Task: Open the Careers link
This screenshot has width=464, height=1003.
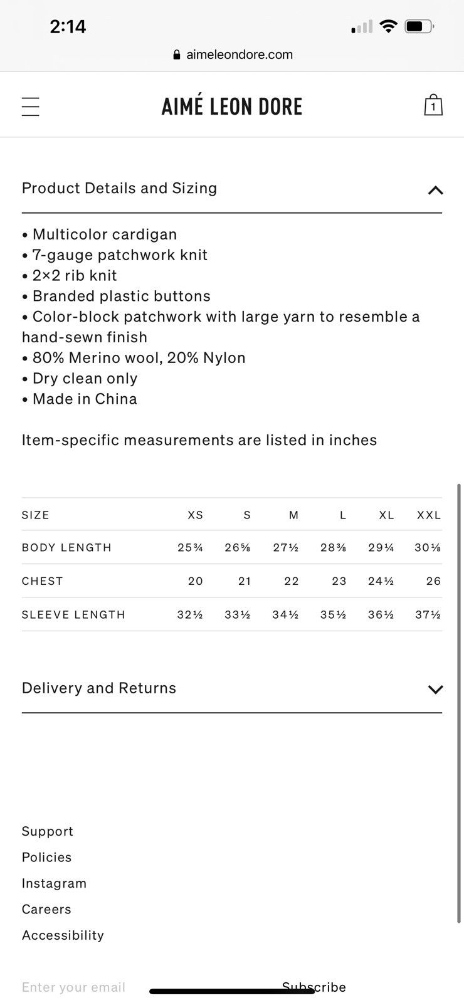Action: click(x=47, y=910)
